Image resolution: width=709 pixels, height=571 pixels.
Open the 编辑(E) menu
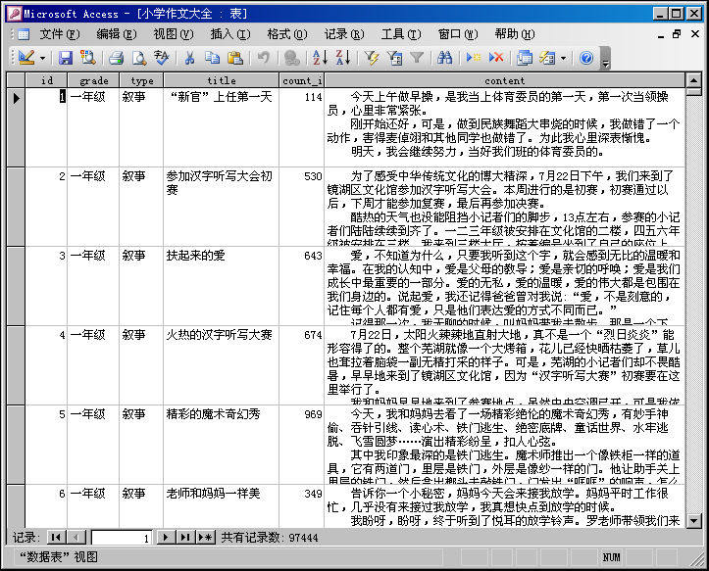click(x=117, y=34)
